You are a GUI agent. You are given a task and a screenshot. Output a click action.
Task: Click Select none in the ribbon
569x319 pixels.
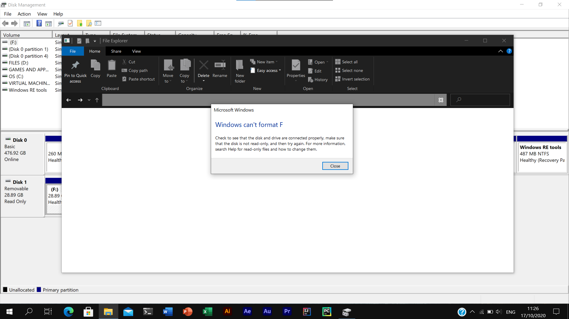point(349,70)
